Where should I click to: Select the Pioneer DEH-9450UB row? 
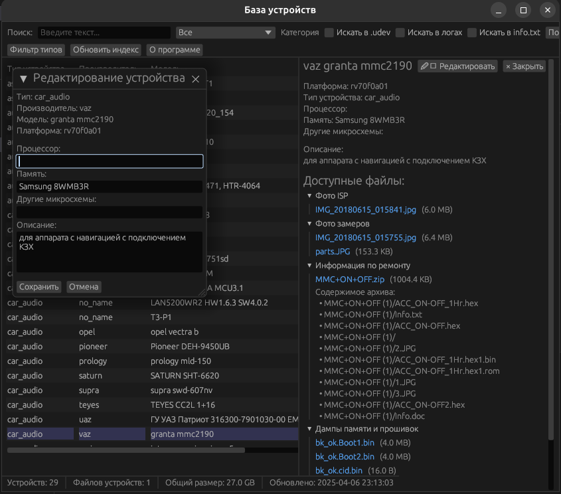(153, 347)
